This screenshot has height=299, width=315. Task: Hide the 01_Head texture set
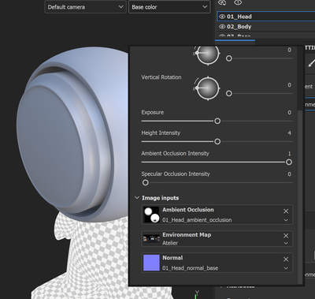point(222,17)
